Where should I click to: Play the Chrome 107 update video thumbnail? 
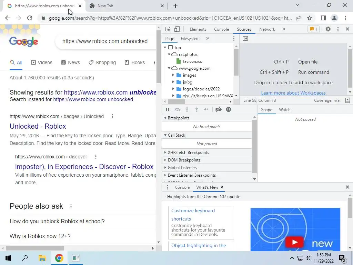coord(295,242)
